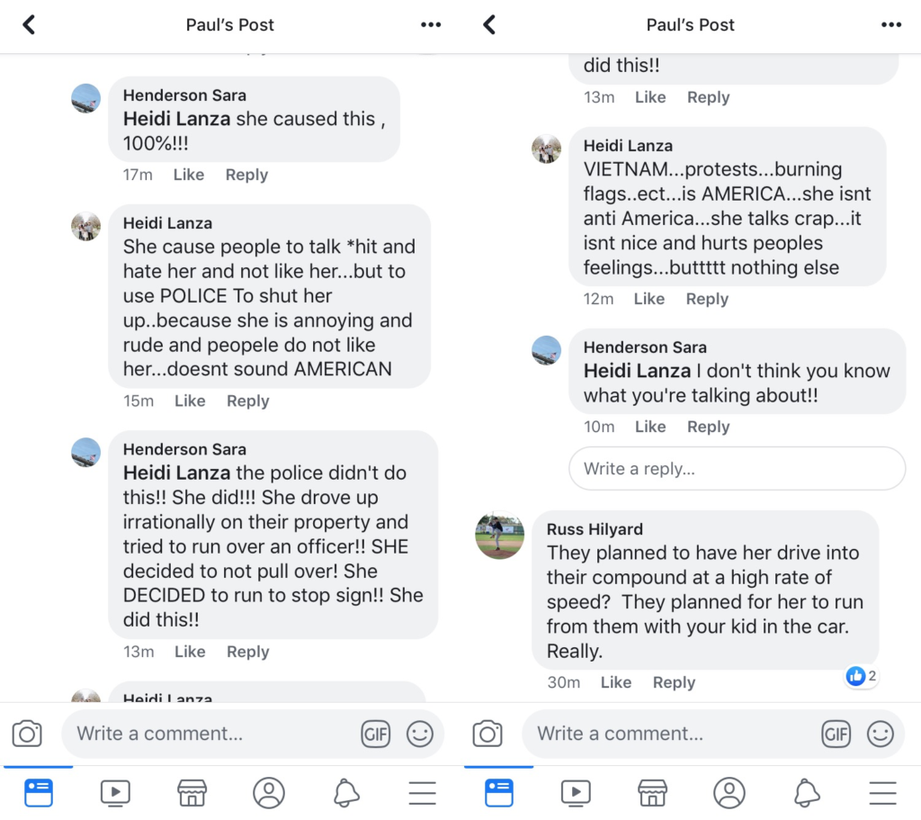Reply to Heidi Lanza's 15m-old comment
The image size is (921, 820).
pos(247,401)
